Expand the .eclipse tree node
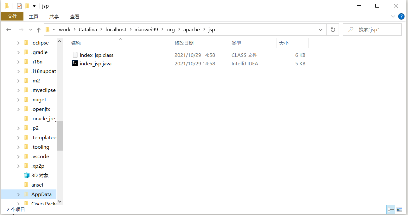The image size is (408, 215). (18, 43)
